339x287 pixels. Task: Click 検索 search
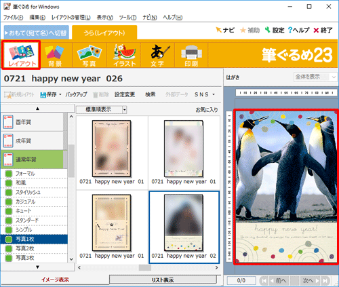pos(150,94)
